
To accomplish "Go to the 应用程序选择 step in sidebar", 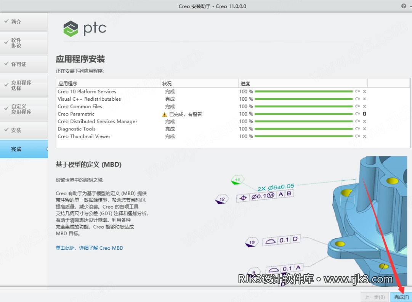I will pos(24,85).
